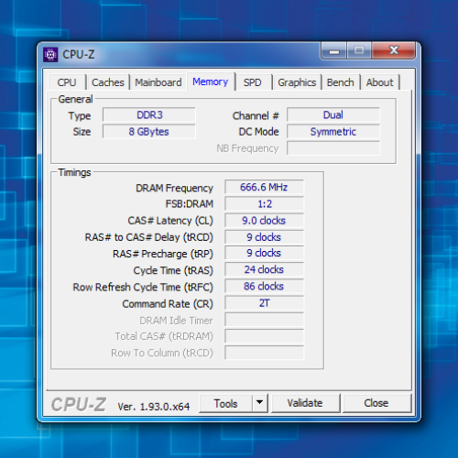This screenshot has height=458, width=458.
Task: Click the Ver. 1.93.0.x64 version text
Action: click(x=154, y=407)
